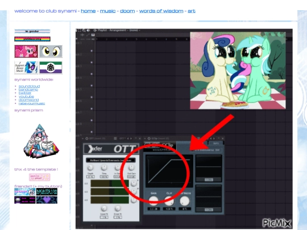
Task: Click the main FL Studio PicMix image
Action: coord(184,129)
